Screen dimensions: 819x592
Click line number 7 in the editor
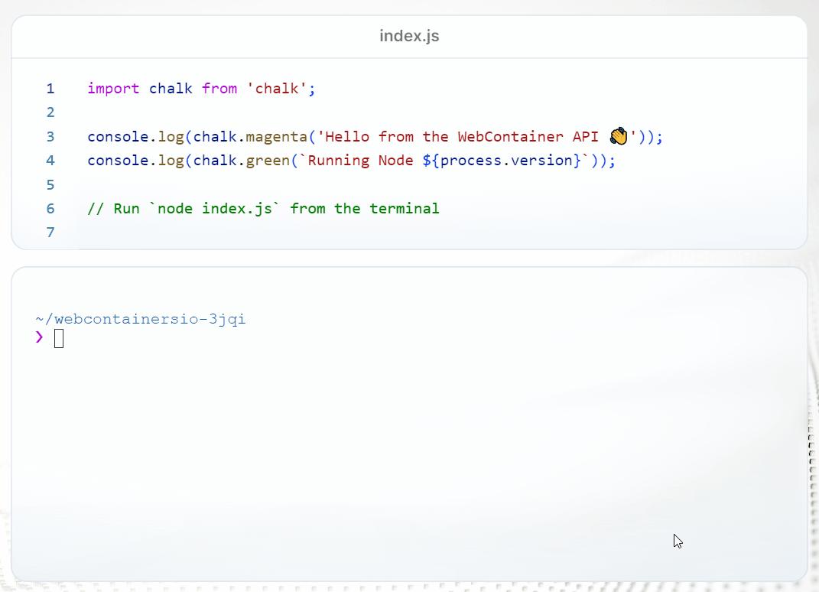[50, 233]
